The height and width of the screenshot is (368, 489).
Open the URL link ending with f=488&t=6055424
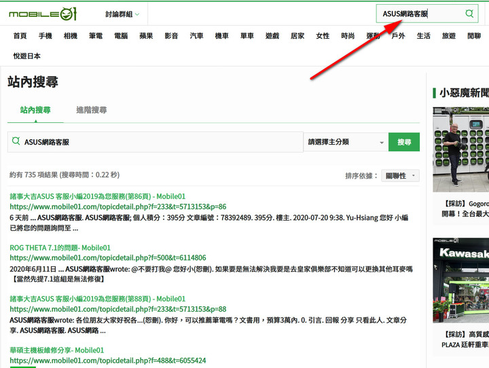pos(108,361)
